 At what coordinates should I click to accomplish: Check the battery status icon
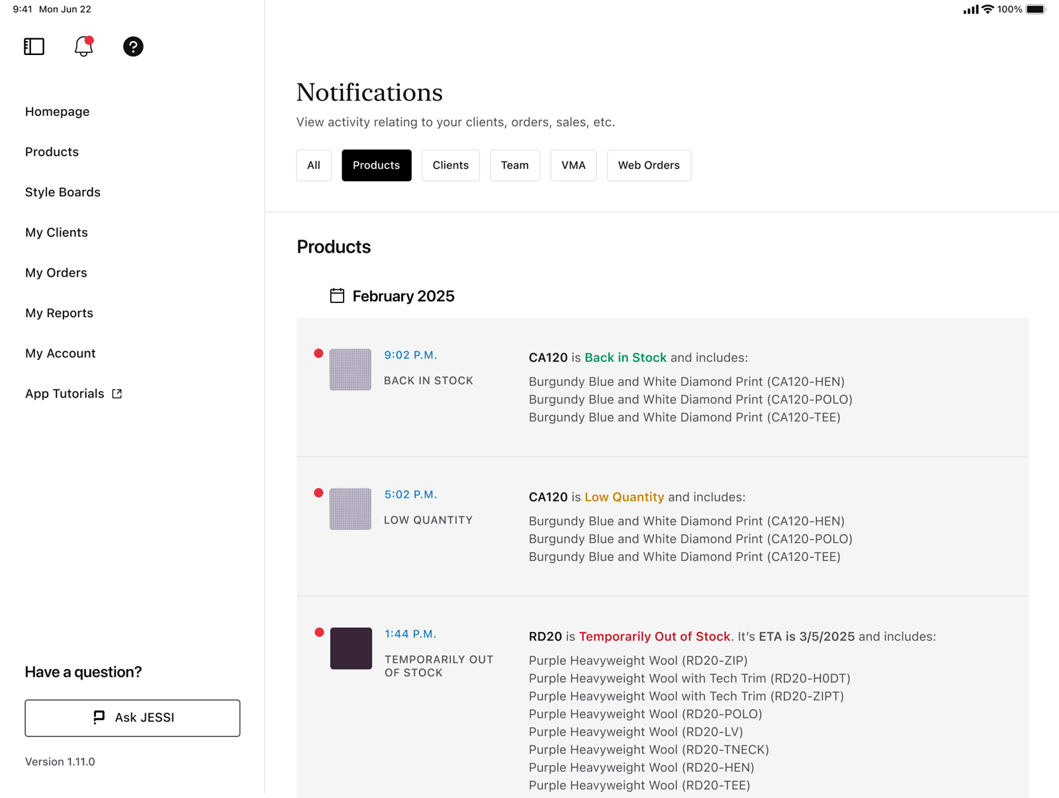point(1036,9)
